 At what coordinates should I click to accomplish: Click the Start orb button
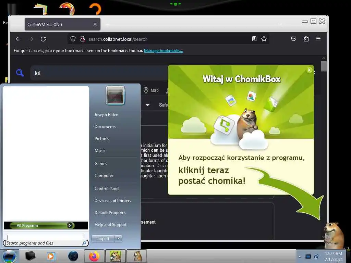[9, 256]
